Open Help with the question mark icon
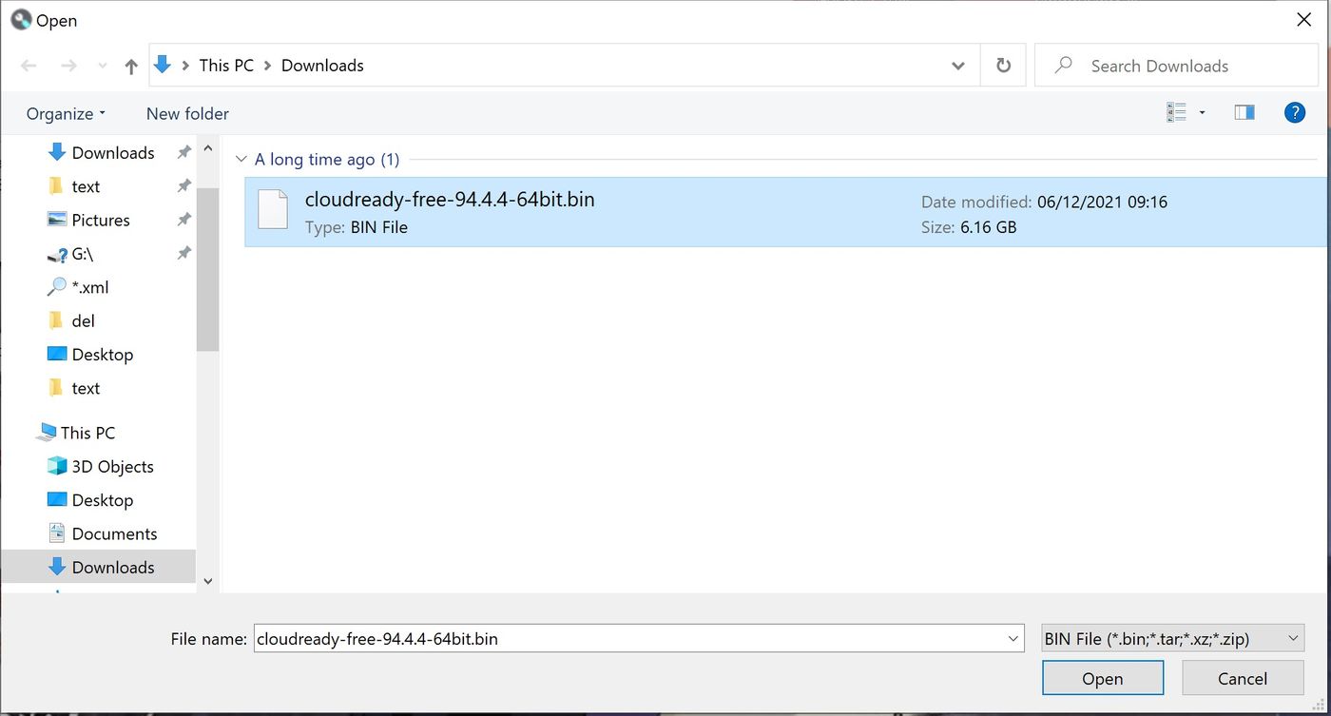Image resolution: width=1331 pixels, height=716 pixels. click(x=1295, y=112)
